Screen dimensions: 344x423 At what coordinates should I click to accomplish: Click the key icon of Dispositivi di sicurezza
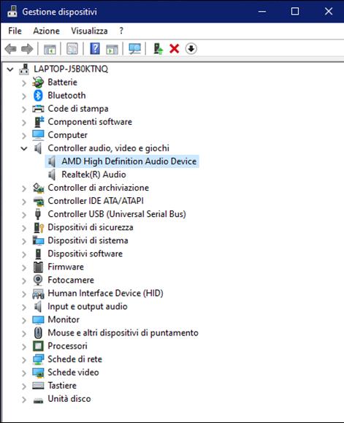(x=39, y=227)
